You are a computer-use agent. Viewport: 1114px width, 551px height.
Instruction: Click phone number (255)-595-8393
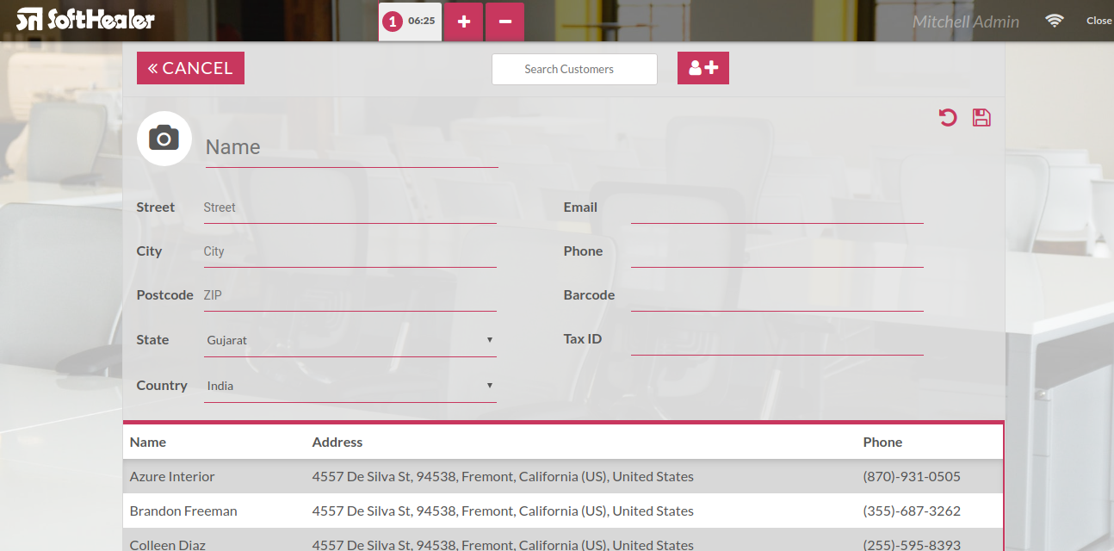pos(912,544)
